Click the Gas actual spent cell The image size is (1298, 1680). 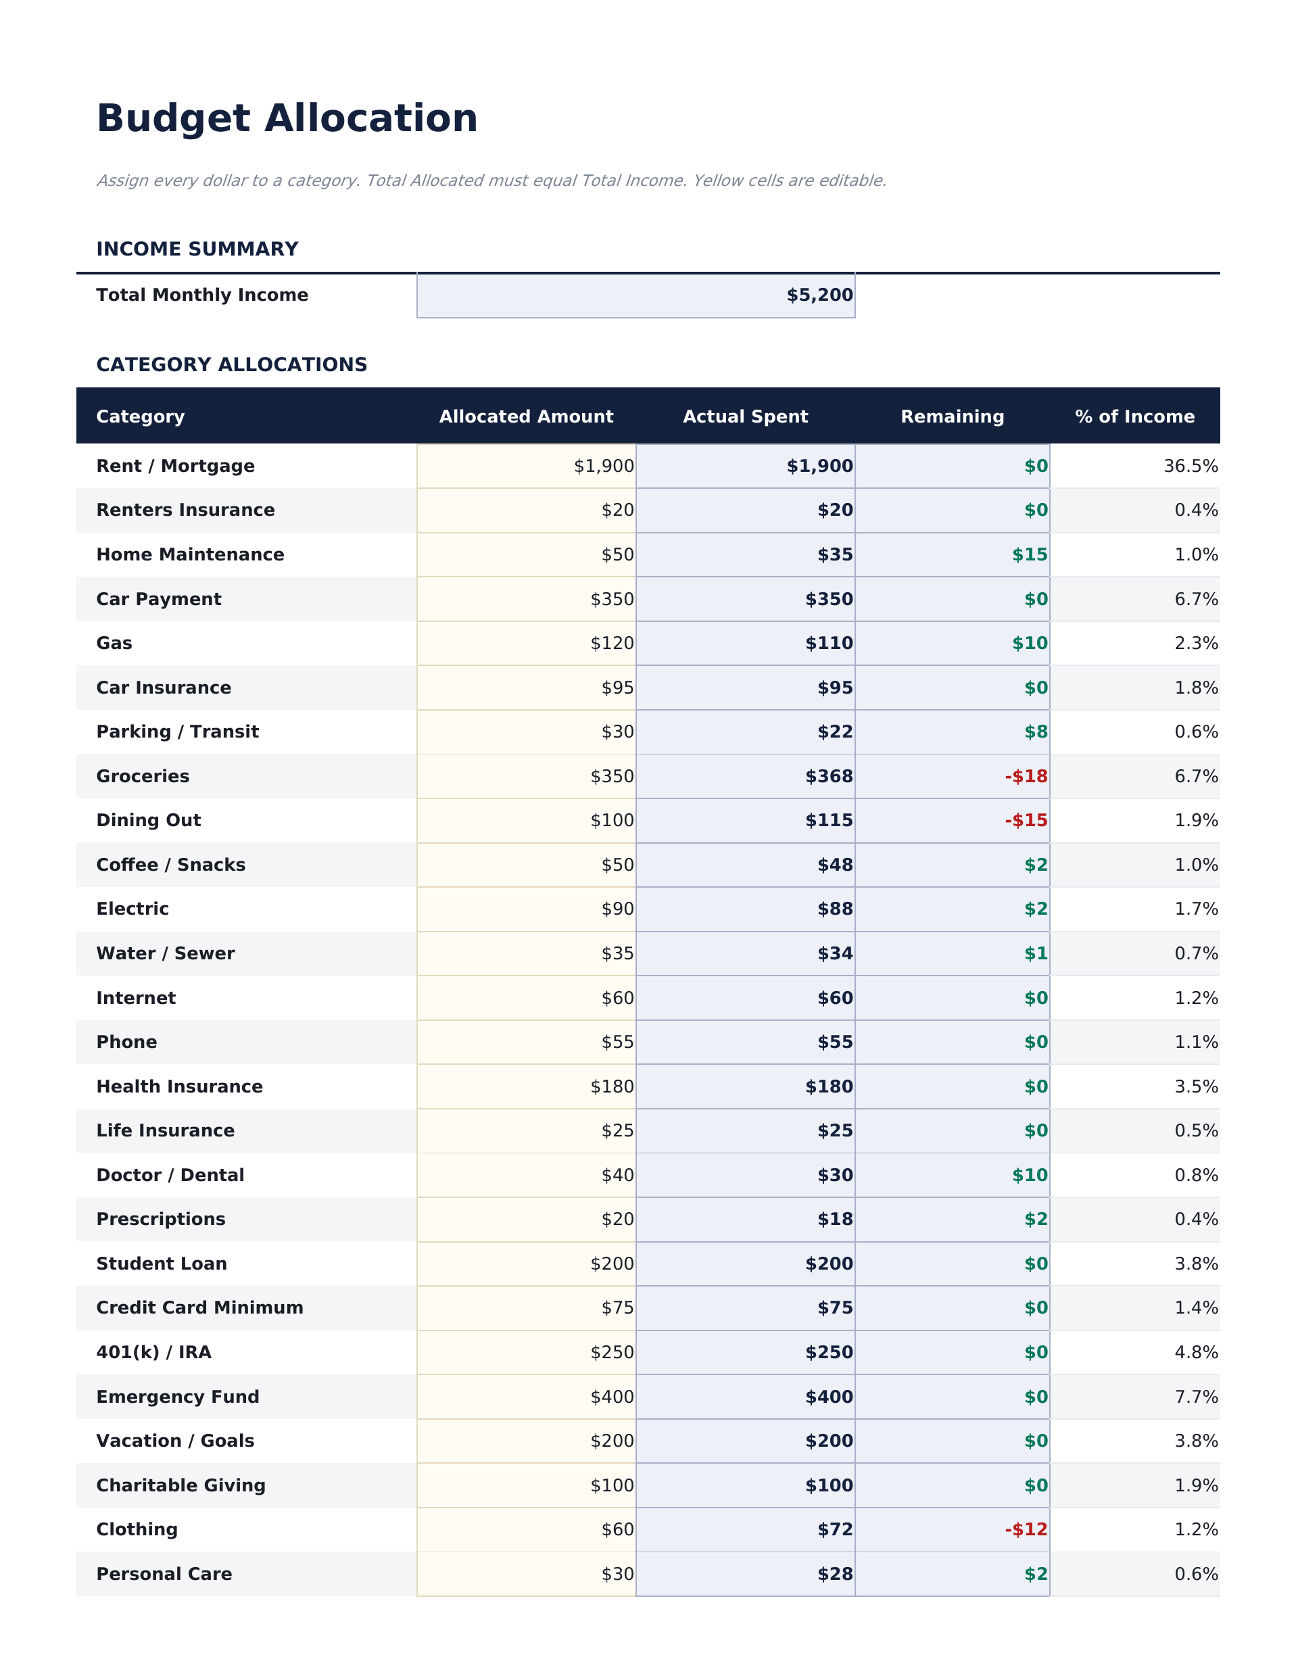tap(745, 644)
